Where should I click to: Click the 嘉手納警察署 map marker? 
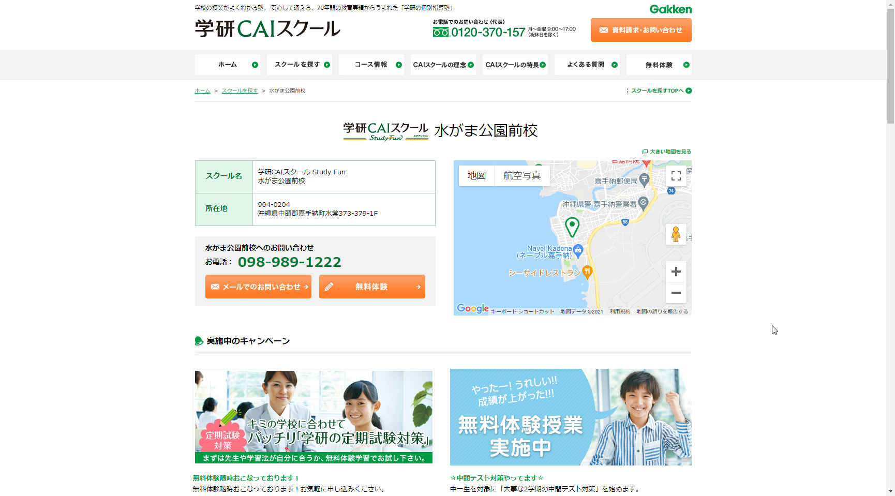(x=643, y=203)
